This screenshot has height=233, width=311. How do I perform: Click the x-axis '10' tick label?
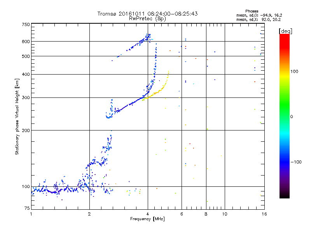point(225,214)
